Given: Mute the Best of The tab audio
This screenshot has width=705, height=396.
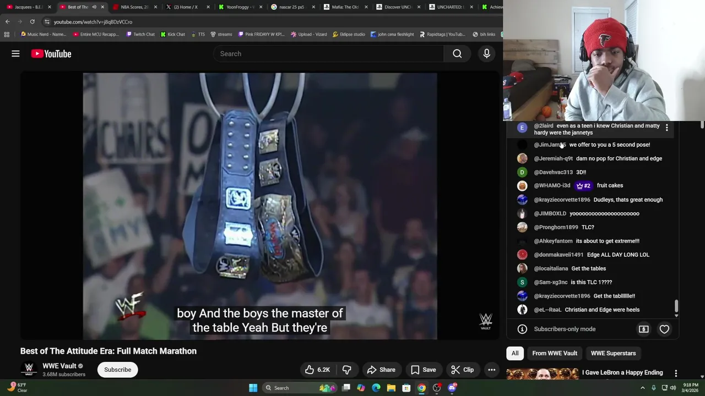Looking at the screenshot, I should 94,7.
